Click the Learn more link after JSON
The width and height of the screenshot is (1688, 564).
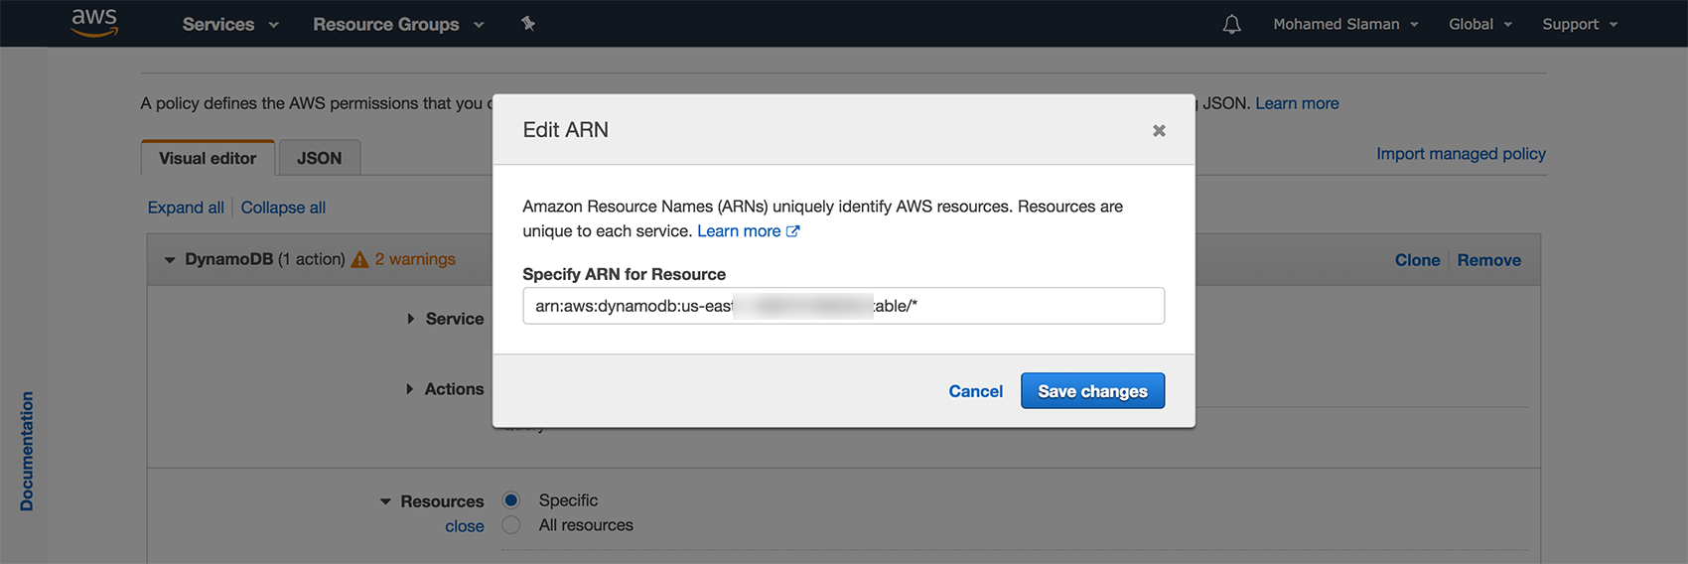[1297, 103]
